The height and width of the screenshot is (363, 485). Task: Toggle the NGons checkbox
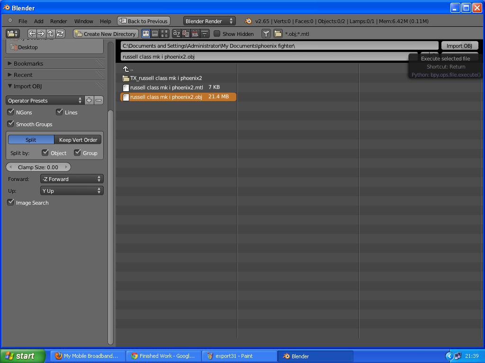[x=11, y=112]
